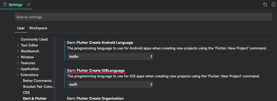Select Commonly Used category
277x101 pixels.
[34, 39]
